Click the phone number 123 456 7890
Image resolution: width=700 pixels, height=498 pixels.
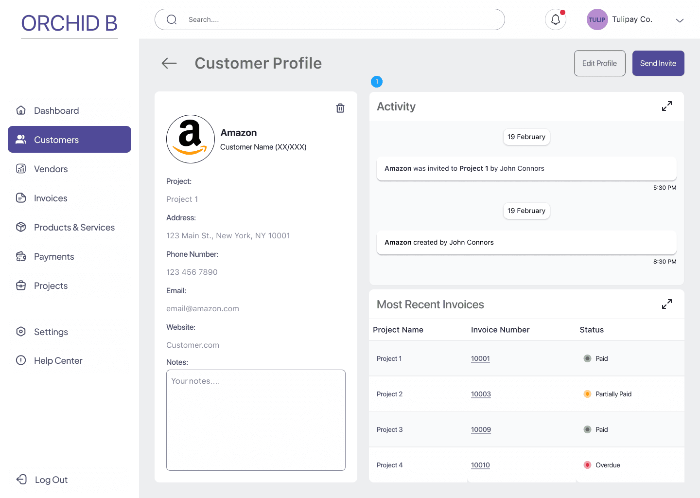(x=192, y=272)
